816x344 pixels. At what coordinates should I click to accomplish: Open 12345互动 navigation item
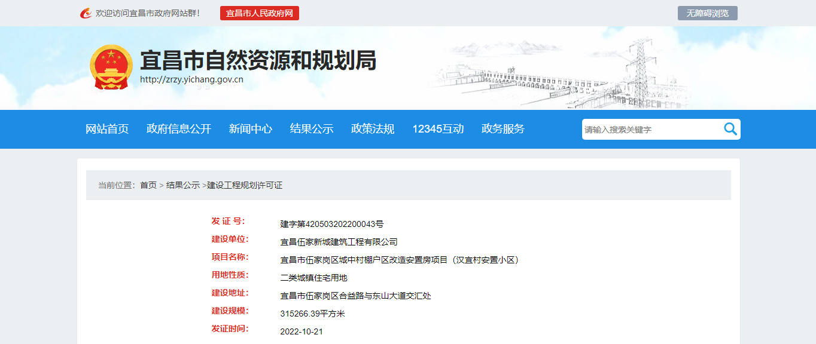[438, 129]
